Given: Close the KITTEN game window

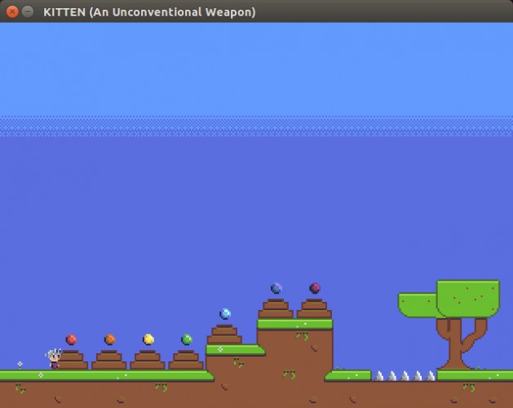Looking at the screenshot, I should 12,11.
